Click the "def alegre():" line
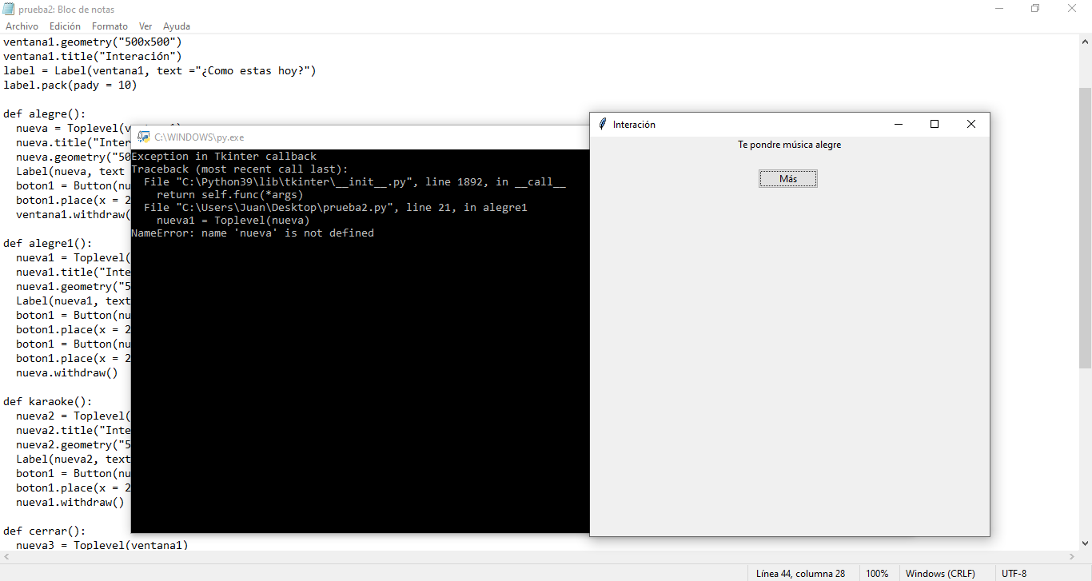1092x581 pixels. (45, 113)
